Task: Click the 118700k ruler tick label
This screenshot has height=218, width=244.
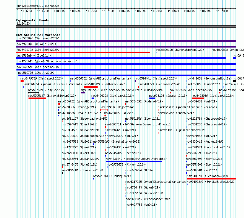Action: [x=92, y=11]
